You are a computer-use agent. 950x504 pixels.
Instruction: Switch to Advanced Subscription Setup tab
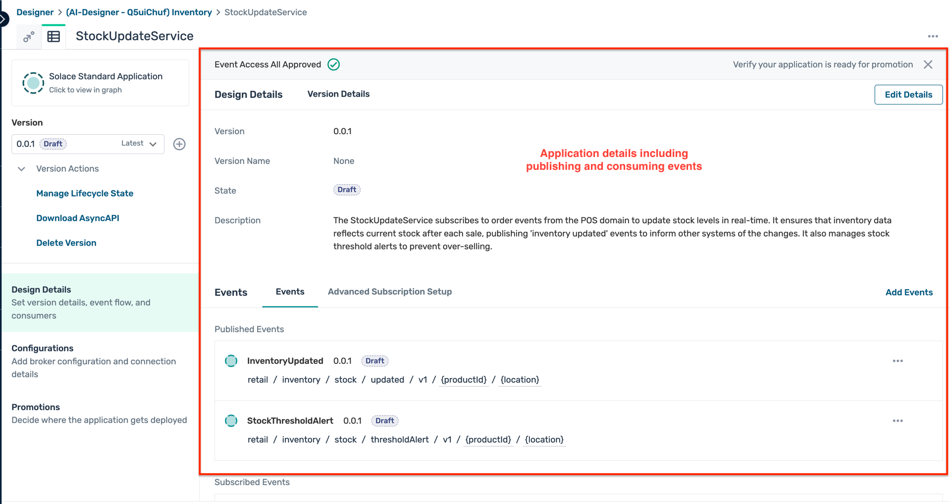pos(389,292)
